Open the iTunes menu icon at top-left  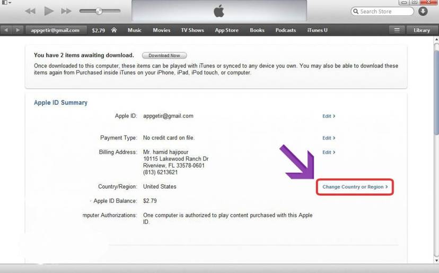(6, 3)
